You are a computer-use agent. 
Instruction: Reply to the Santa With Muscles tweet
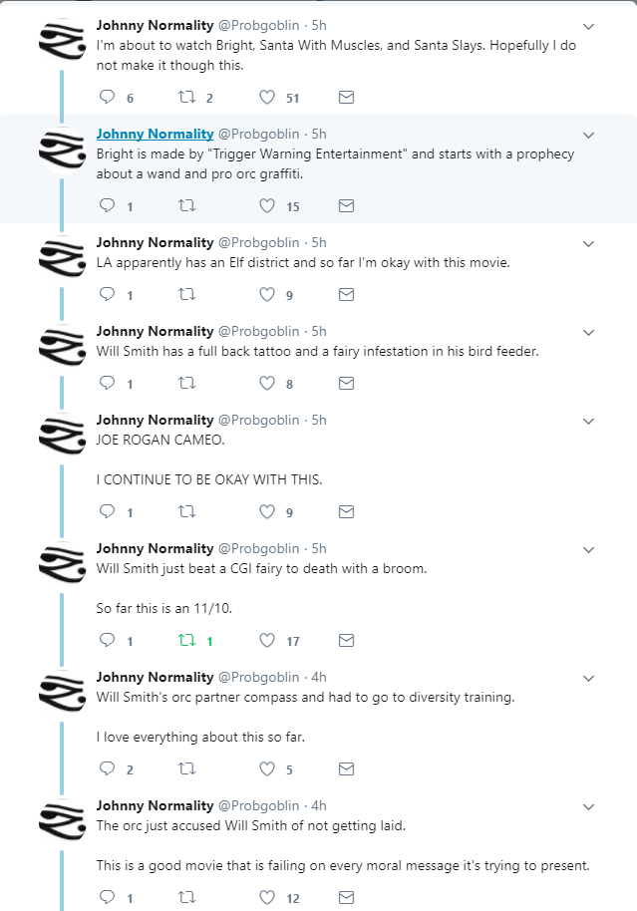[x=109, y=98]
